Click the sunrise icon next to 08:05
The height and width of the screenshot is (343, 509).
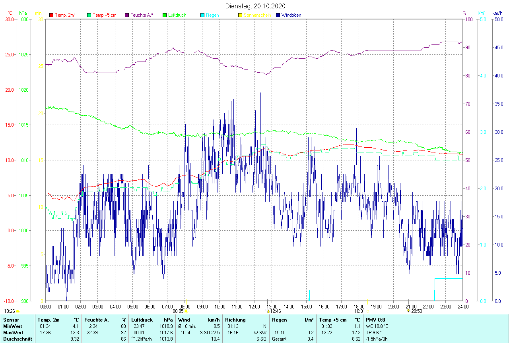[x=186, y=312]
